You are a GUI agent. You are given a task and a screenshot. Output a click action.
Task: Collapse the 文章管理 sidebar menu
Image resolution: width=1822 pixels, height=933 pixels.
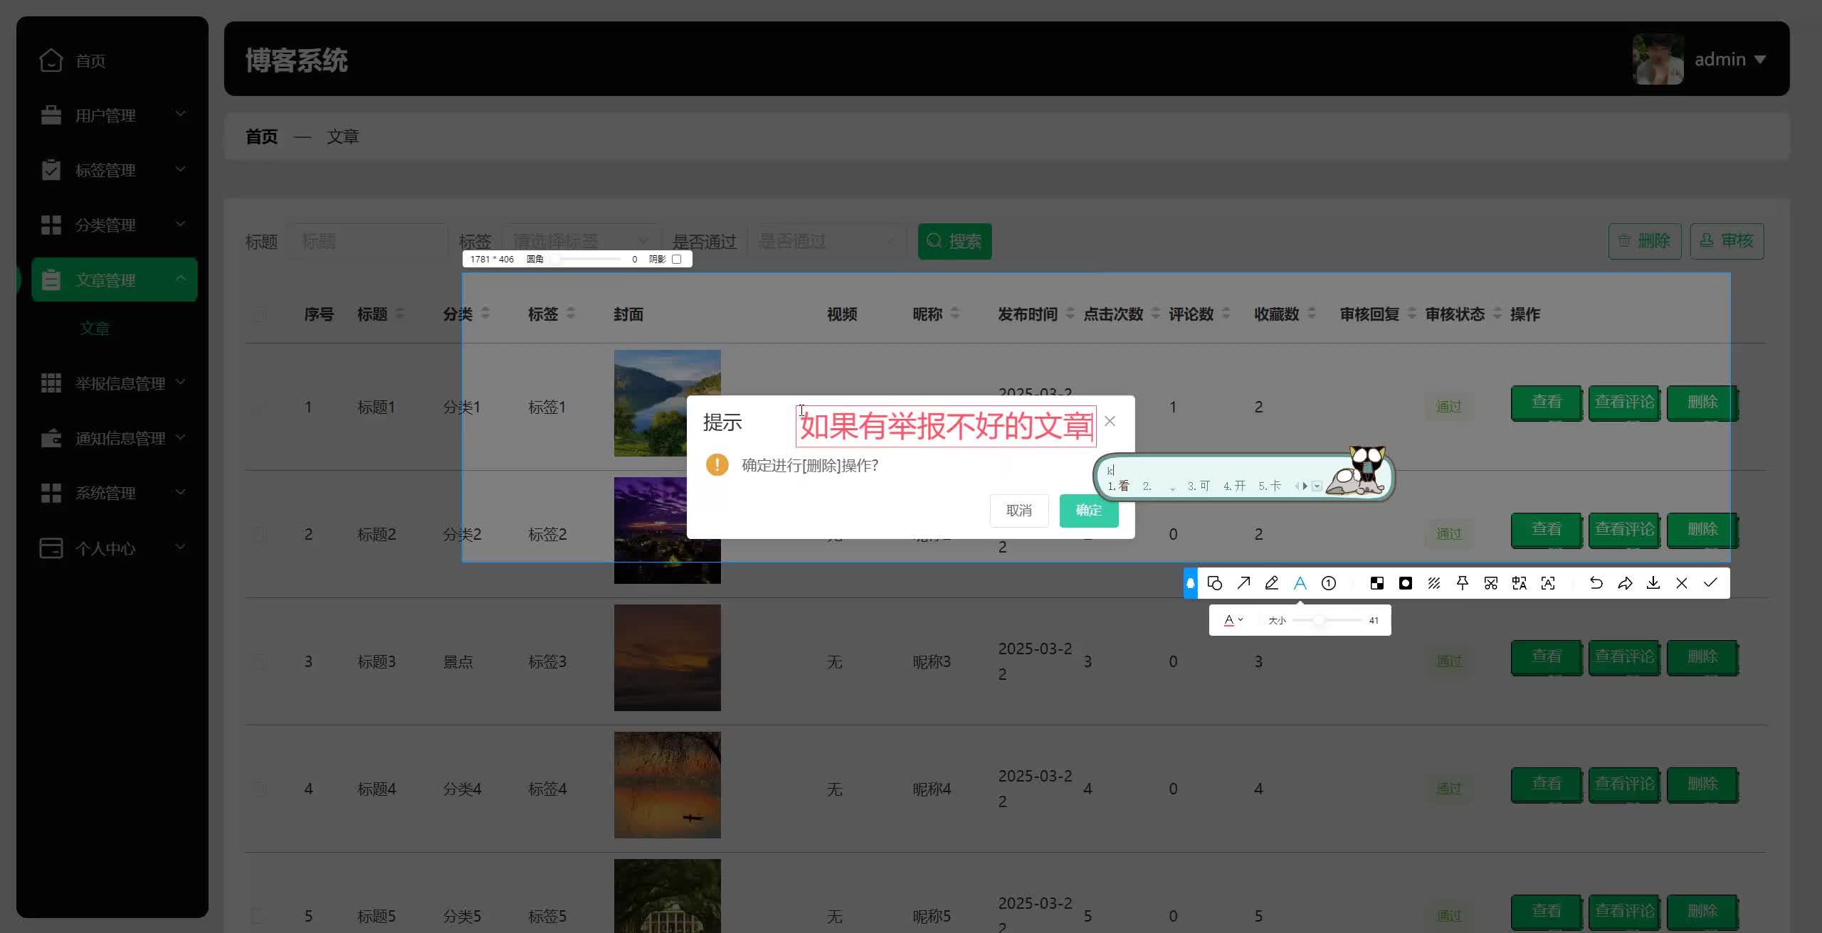114,279
